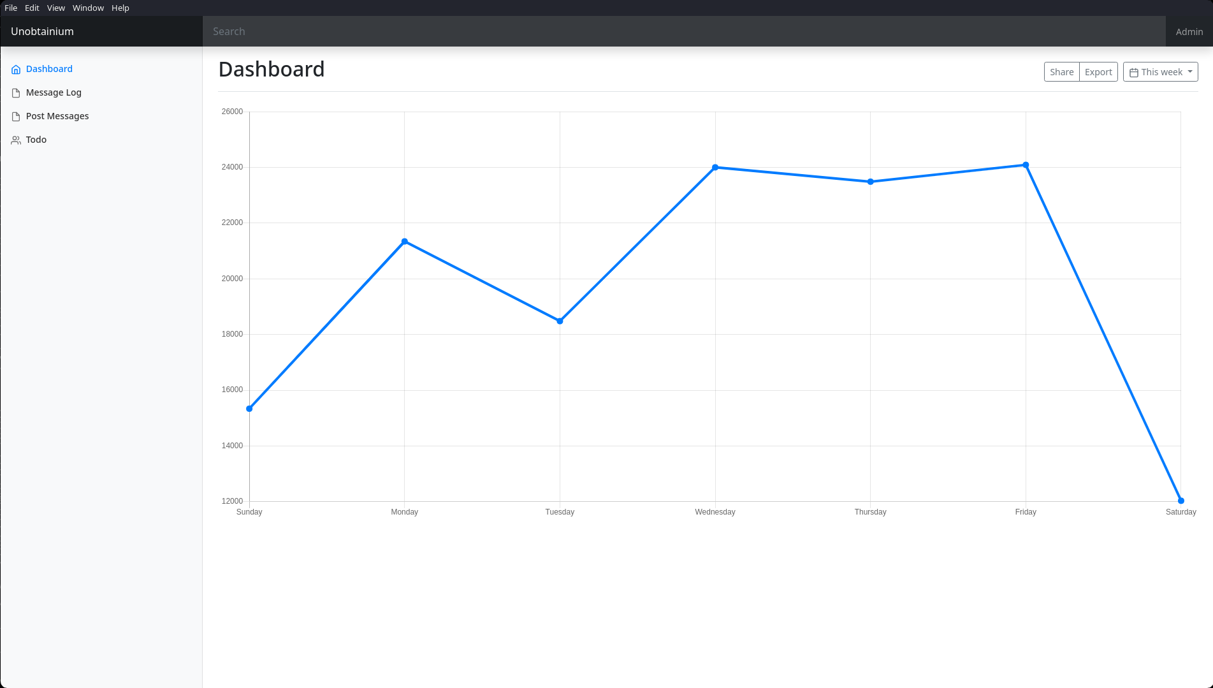Click the 20000 y-axis label
The image size is (1213, 688).
pos(232,279)
